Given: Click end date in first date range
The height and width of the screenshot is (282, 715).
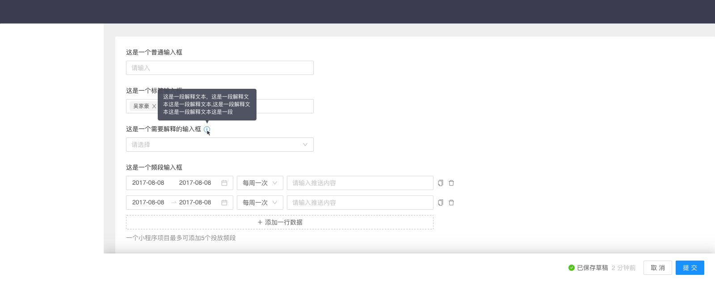Looking at the screenshot, I should (x=195, y=183).
